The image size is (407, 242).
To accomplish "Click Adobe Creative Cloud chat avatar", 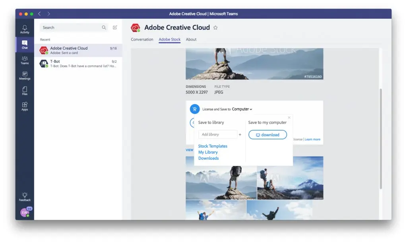I will coord(44,50).
